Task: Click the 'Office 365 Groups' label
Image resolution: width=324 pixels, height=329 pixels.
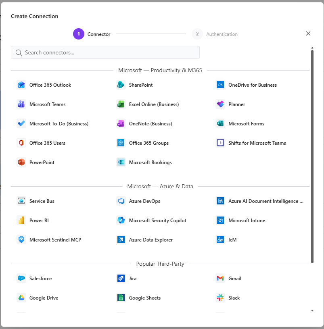Action: coord(148,143)
